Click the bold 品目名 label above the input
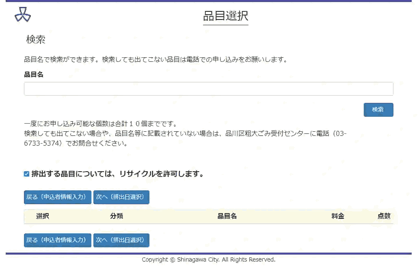The image size is (419, 266). [x=34, y=74]
